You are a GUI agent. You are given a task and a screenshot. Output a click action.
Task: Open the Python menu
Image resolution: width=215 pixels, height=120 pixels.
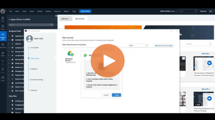coord(48,11)
